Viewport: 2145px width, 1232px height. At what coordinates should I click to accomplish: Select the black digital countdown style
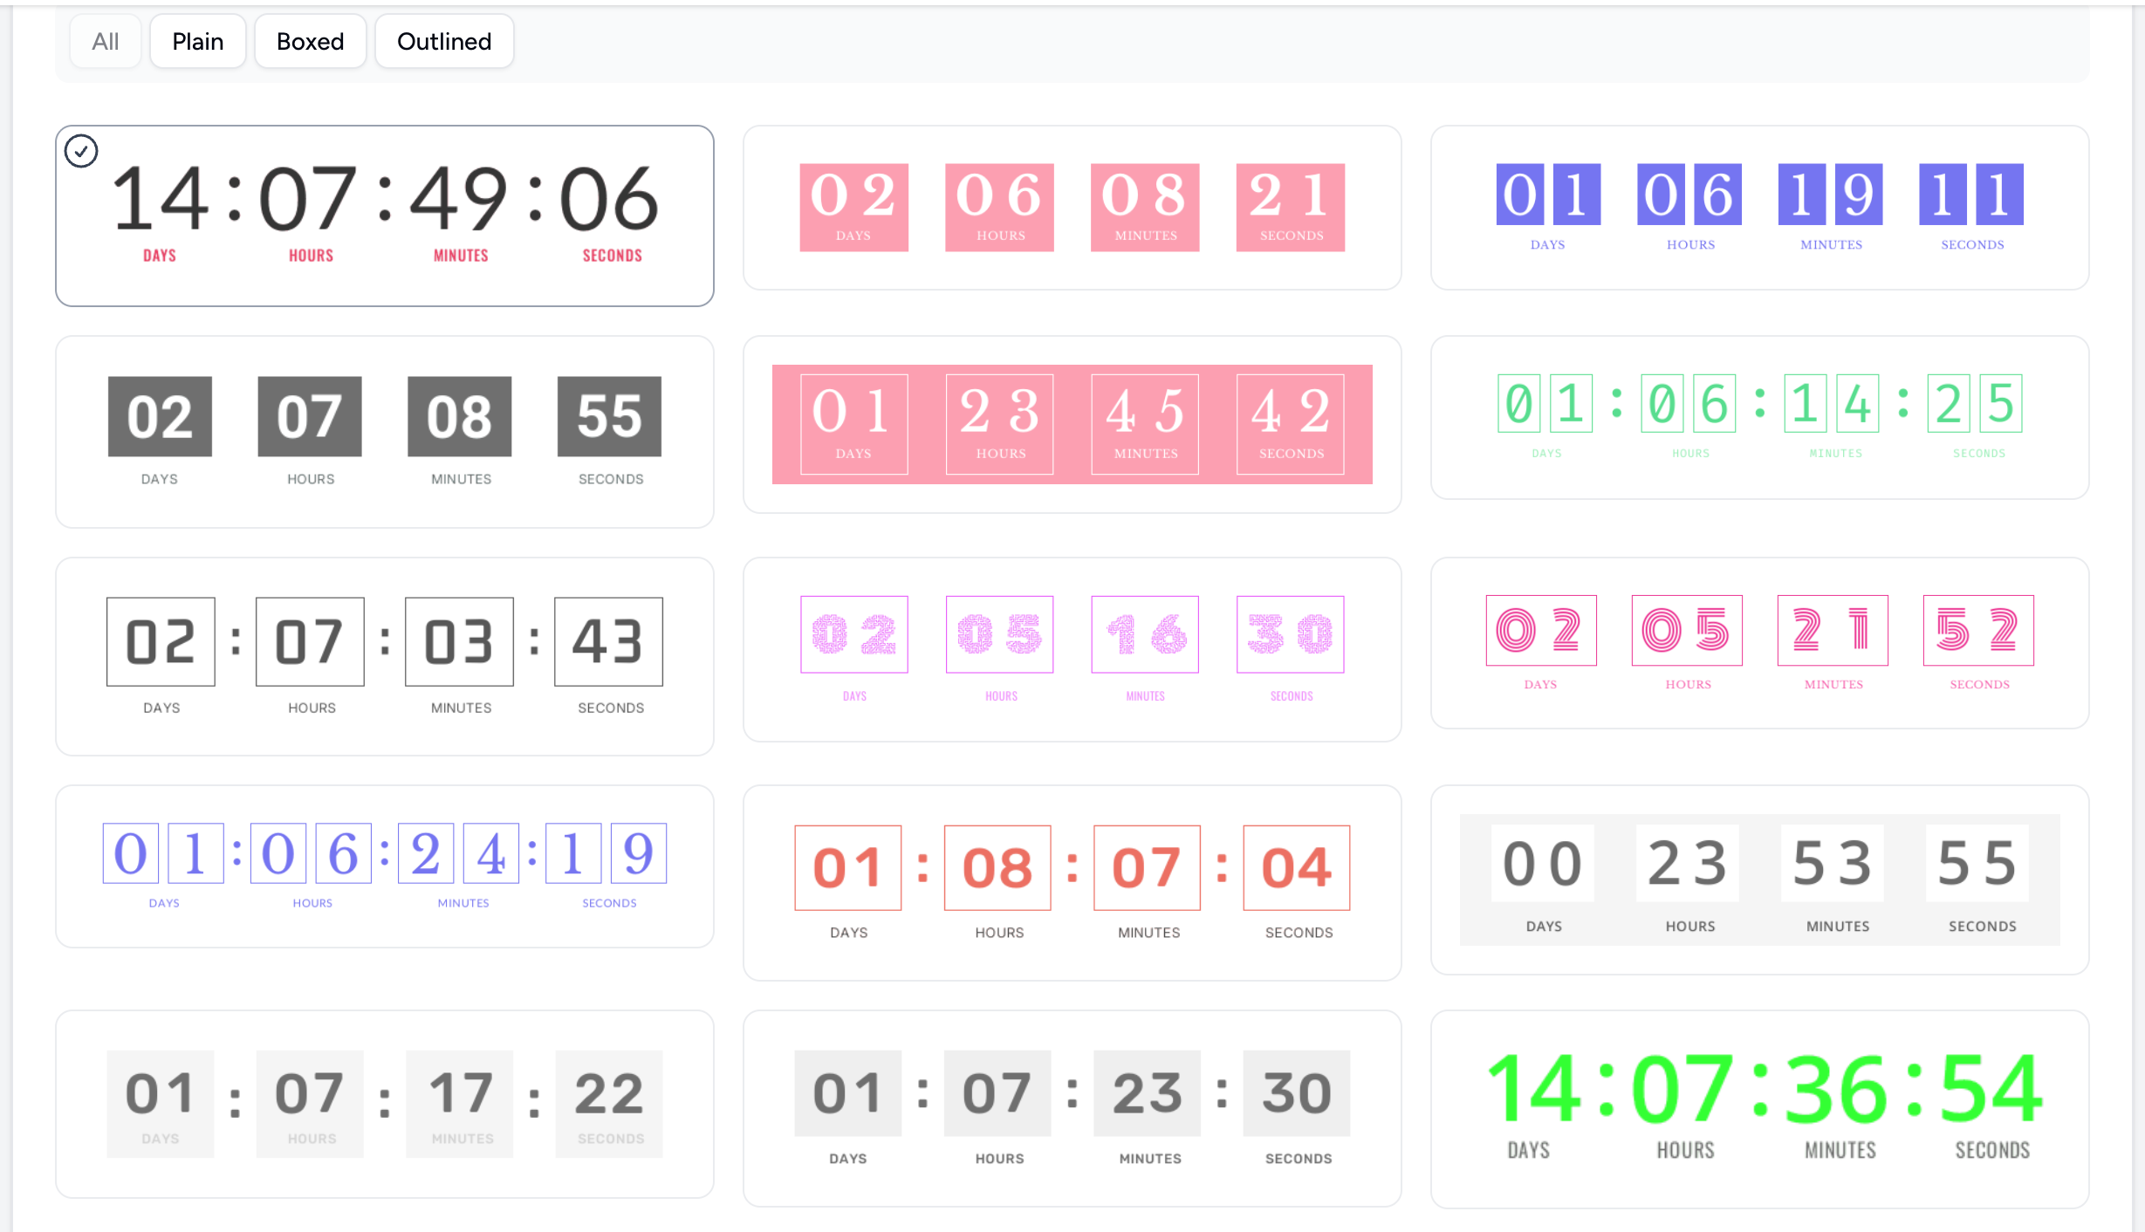coord(384,214)
